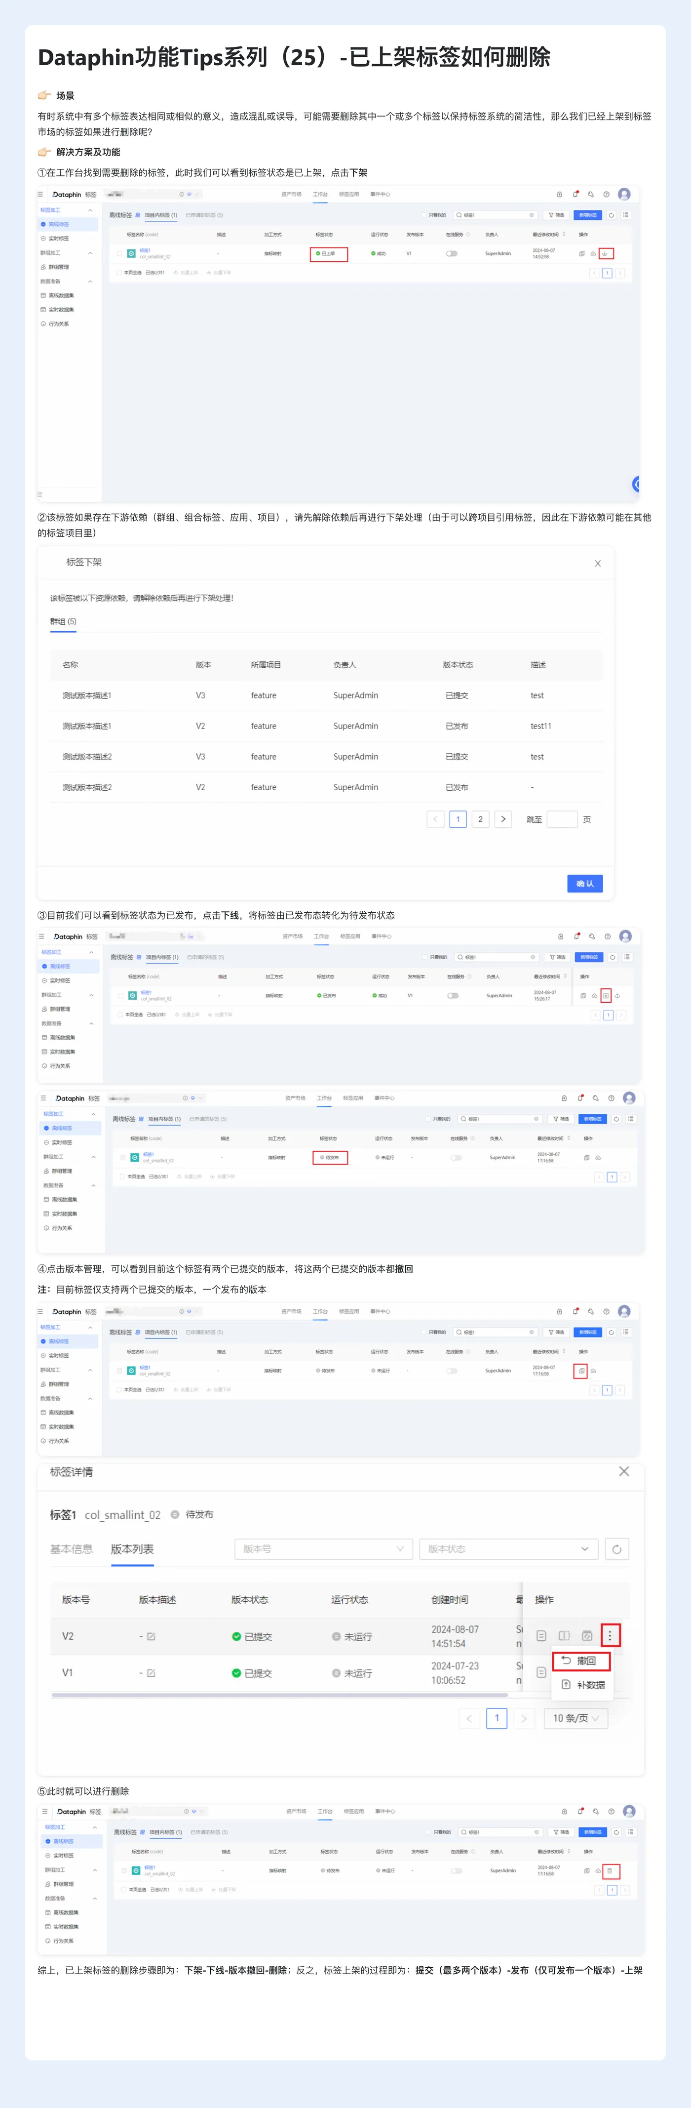Click previous-page arrow in 标签下架 dialog
Screen dimensions: 691x2108
pyautogui.click(x=435, y=819)
